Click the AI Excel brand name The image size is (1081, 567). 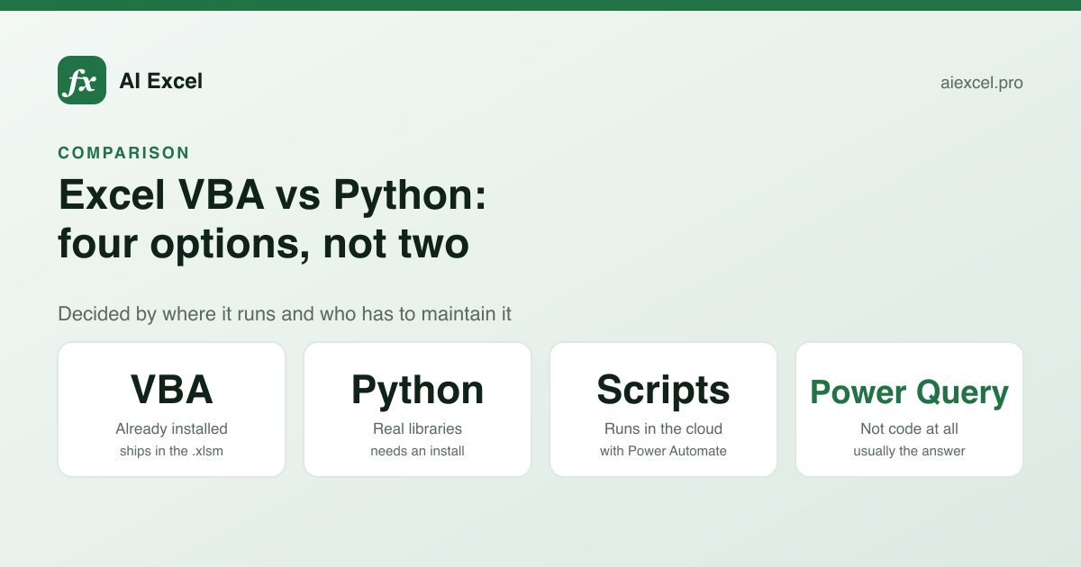160,81
